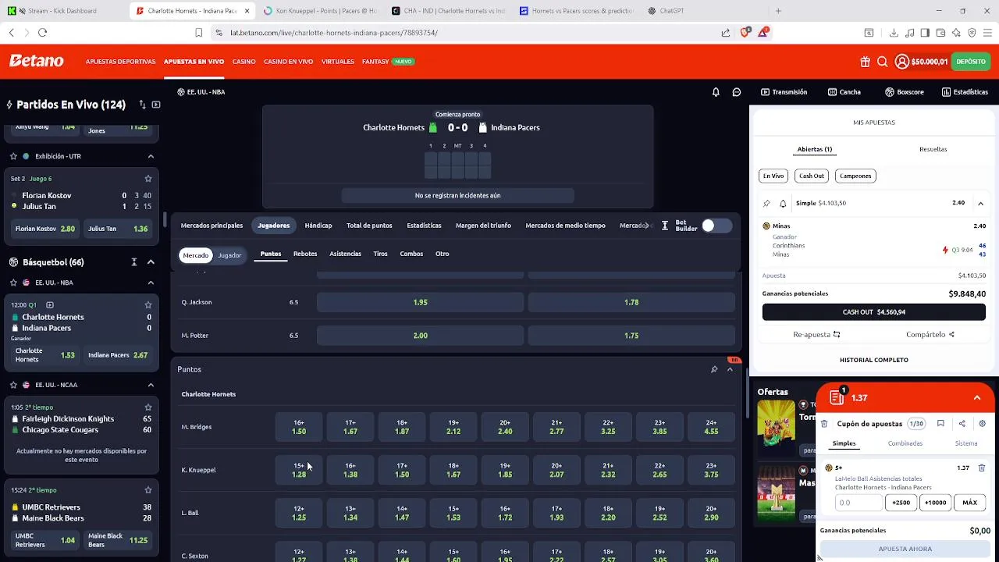This screenshot has width=999, height=562.
Task: Favorite the UMBC Retrievers match star
Action: [x=148, y=490]
